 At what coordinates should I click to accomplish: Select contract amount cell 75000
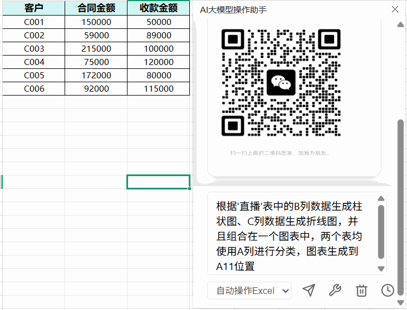point(96,62)
